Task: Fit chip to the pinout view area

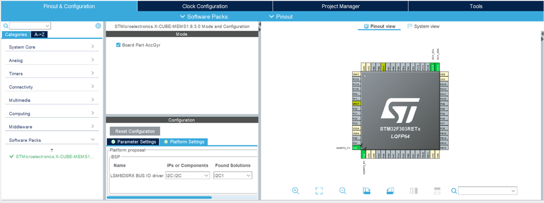Action: [319, 191]
